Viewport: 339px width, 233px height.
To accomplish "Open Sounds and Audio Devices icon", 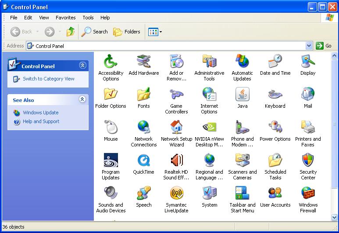I will (111, 193).
